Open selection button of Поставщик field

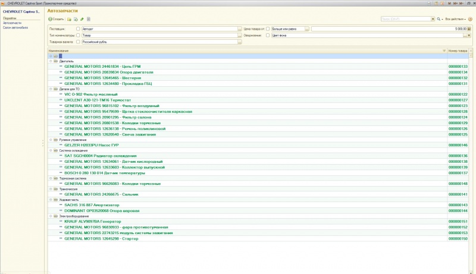point(240,29)
